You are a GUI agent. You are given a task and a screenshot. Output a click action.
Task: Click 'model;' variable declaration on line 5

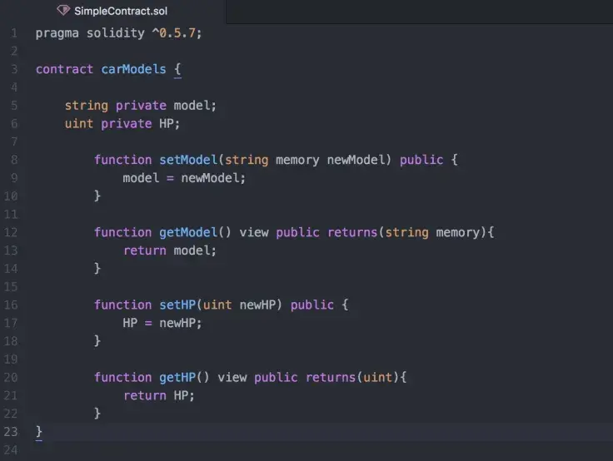point(195,106)
